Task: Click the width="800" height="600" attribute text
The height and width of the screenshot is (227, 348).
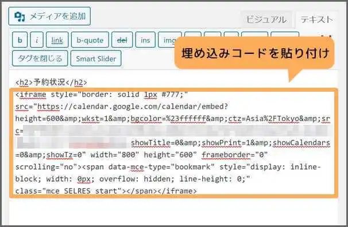Action: (x=144, y=155)
